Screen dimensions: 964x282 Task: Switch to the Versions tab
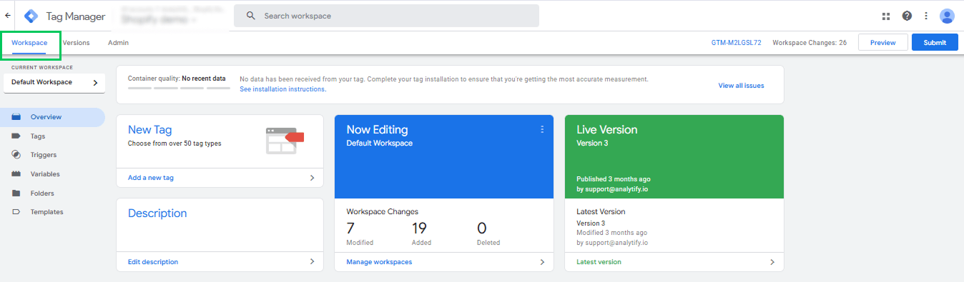(76, 43)
